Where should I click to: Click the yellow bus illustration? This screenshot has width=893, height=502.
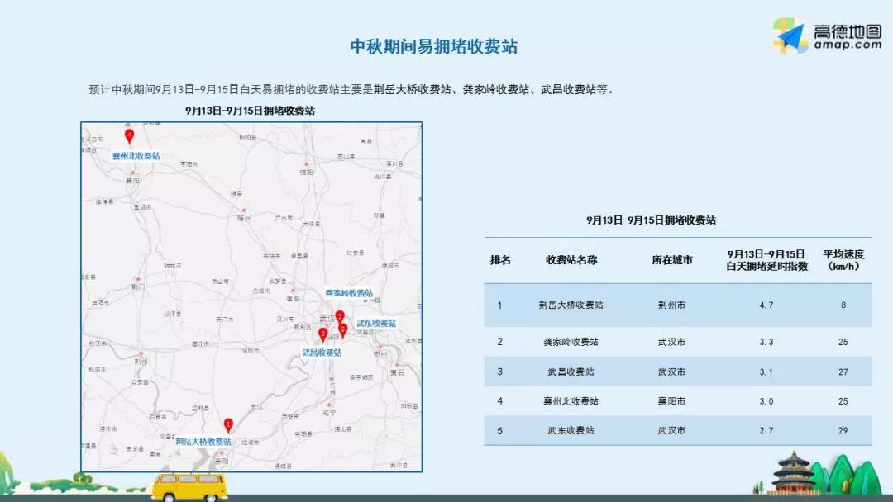(x=189, y=485)
